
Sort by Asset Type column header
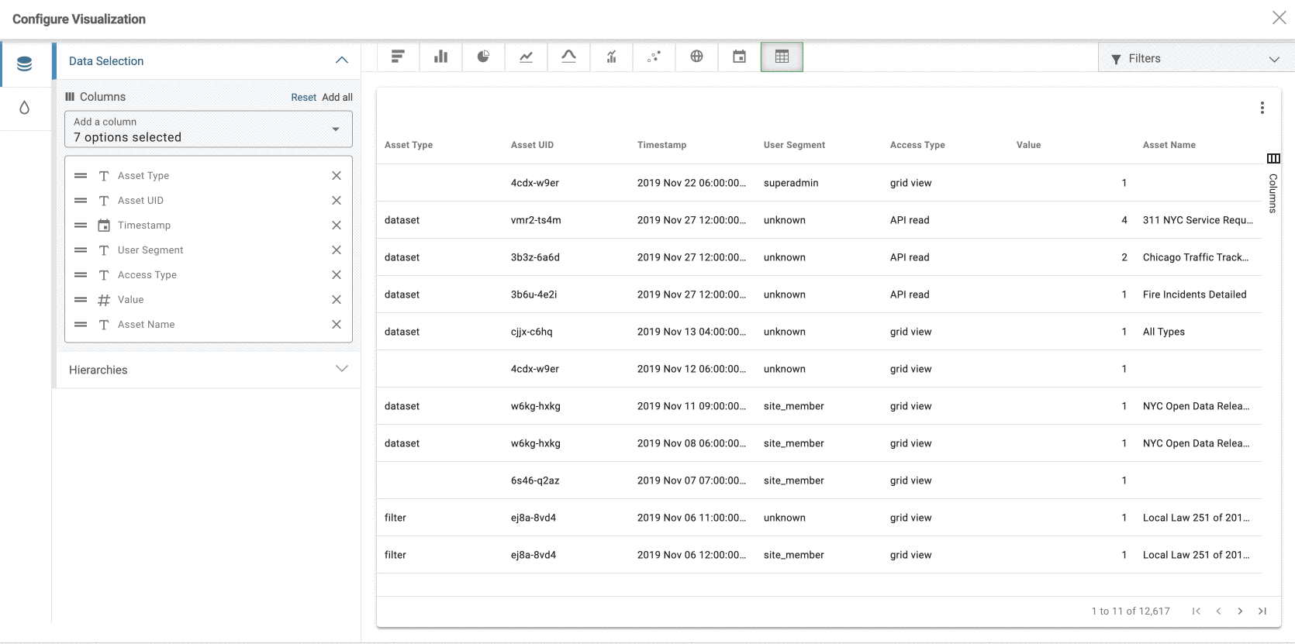(x=409, y=145)
